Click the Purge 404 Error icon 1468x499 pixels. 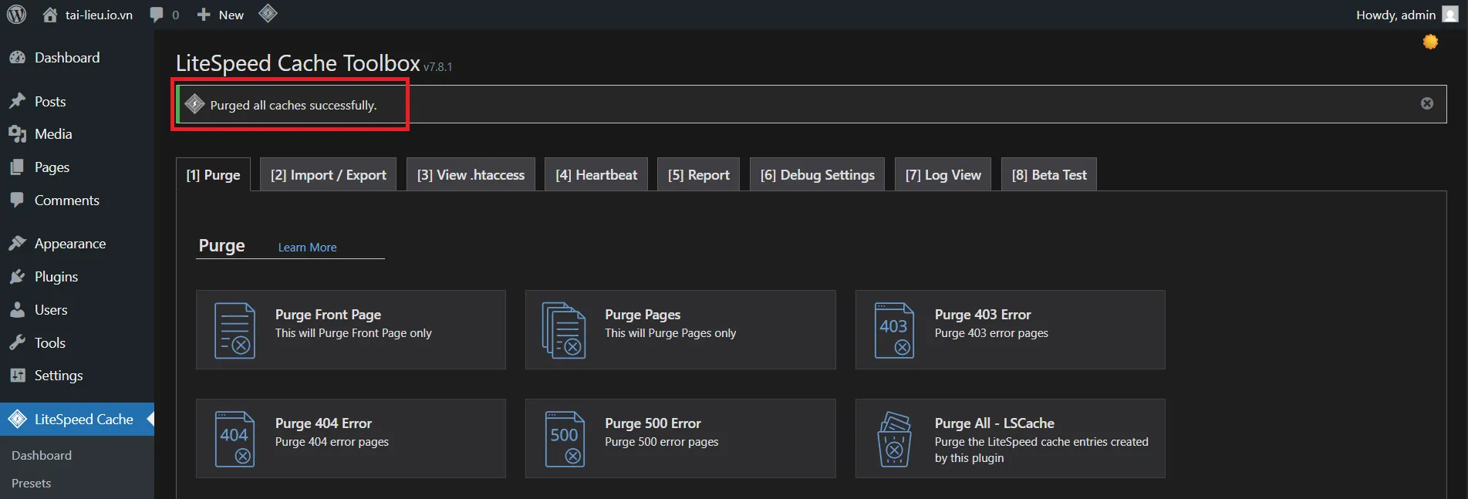point(235,439)
